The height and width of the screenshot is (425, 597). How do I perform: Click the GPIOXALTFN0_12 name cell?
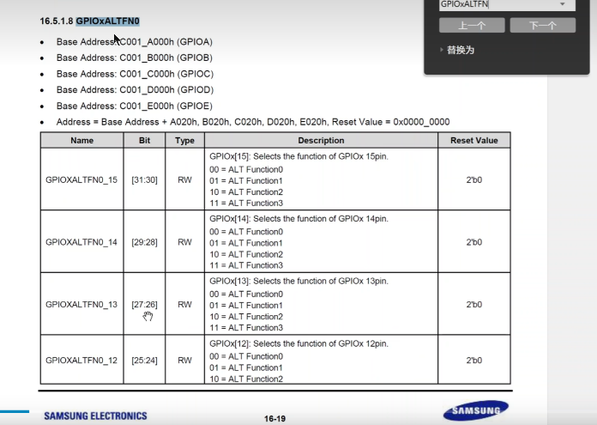(81, 361)
